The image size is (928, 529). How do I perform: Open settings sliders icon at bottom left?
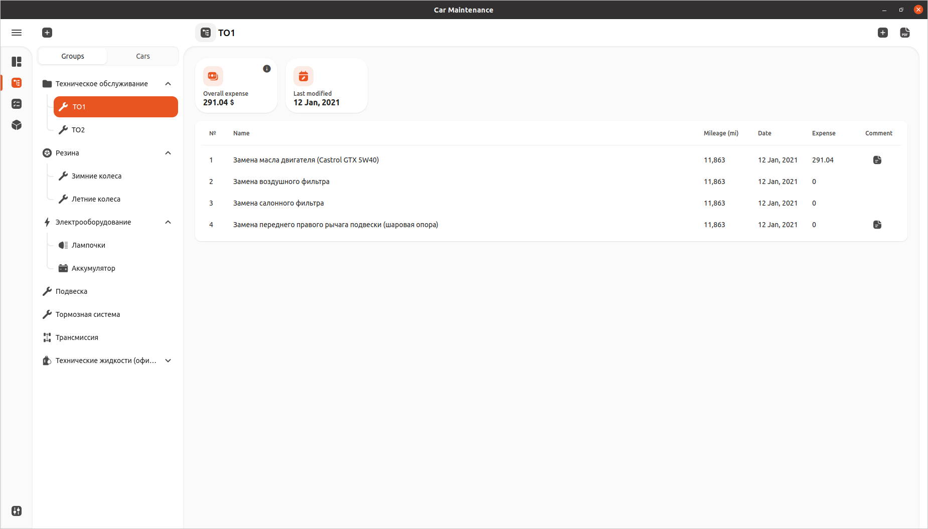tap(17, 511)
